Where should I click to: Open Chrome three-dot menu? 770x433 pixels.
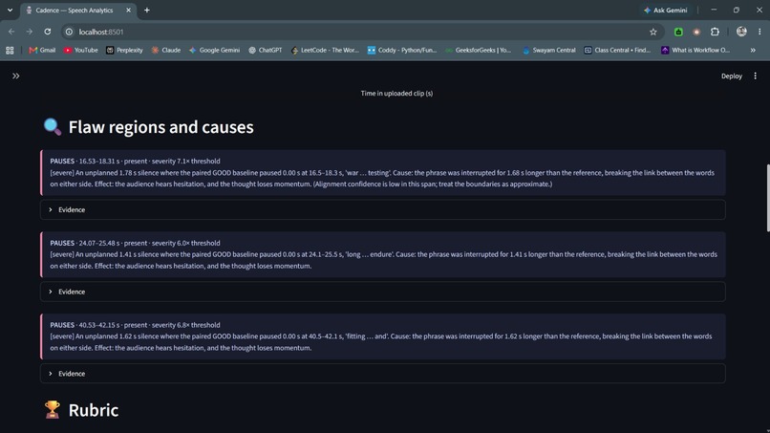click(x=759, y=32)
